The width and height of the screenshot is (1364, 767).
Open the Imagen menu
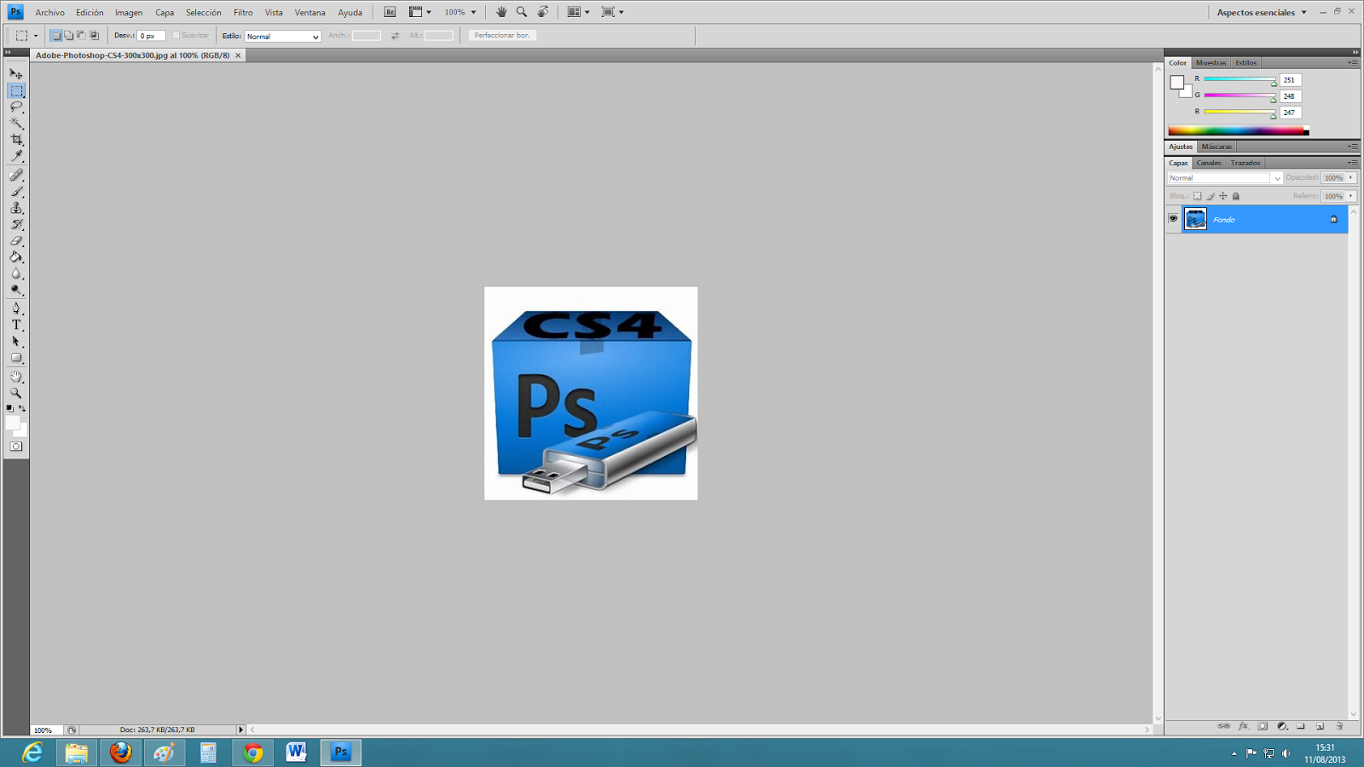129,13
